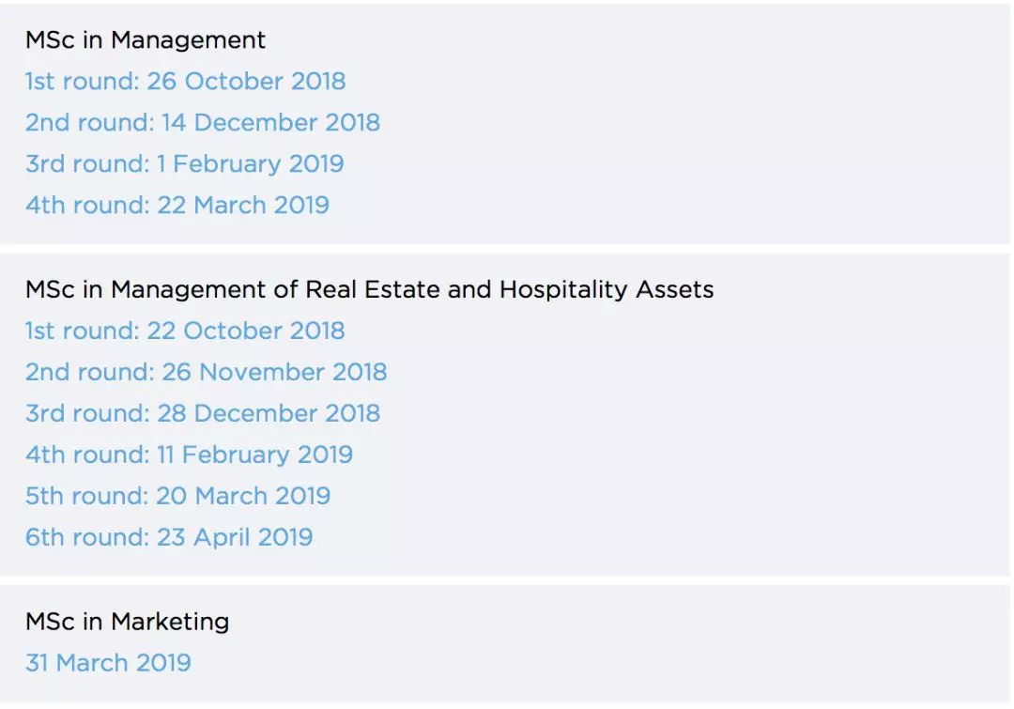This screenshot has height=709, width=1014.
Task: Open 4th round: 22 March 2019
Action: (x=177, y=206)
